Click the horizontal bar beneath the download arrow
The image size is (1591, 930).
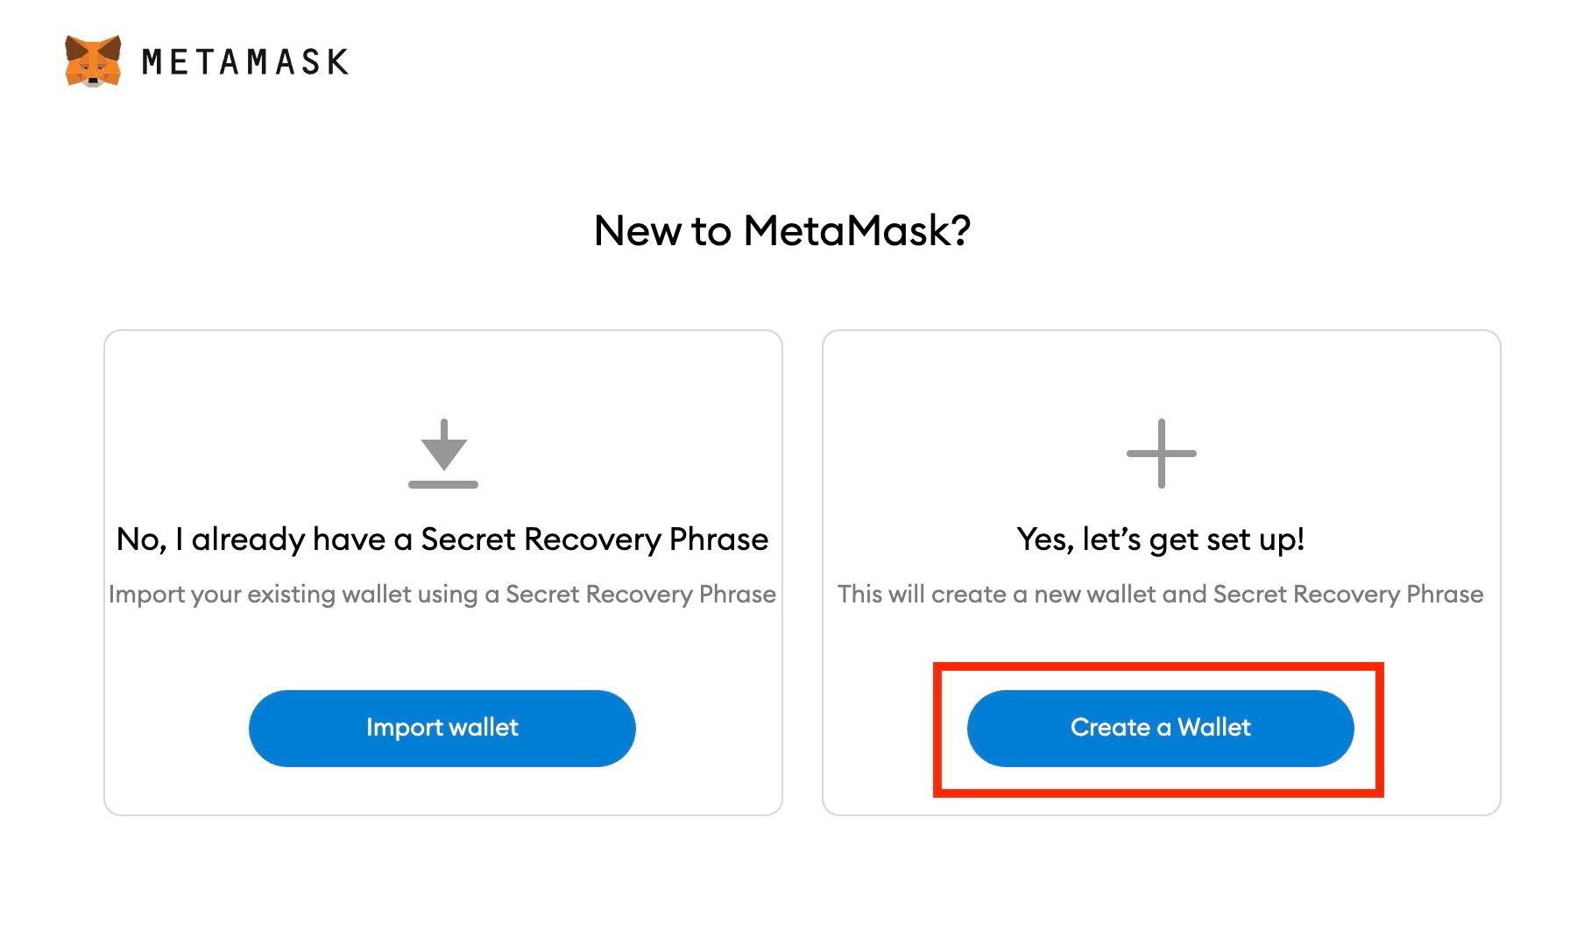pyautogui.click(x=443, y=484)
